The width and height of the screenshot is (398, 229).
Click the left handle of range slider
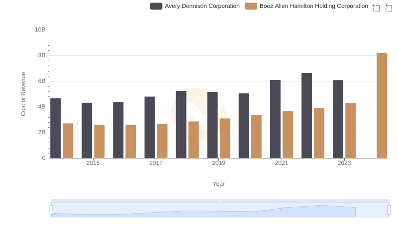pos(51,210)
